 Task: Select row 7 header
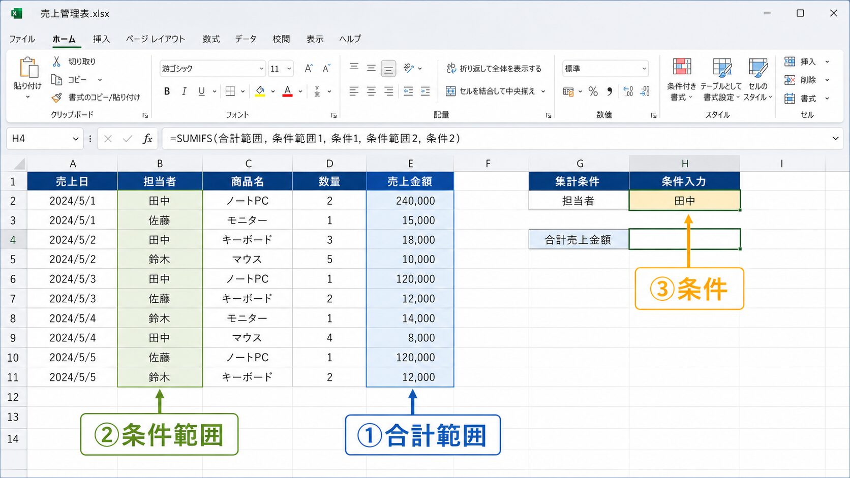click(x=13, y=299)
